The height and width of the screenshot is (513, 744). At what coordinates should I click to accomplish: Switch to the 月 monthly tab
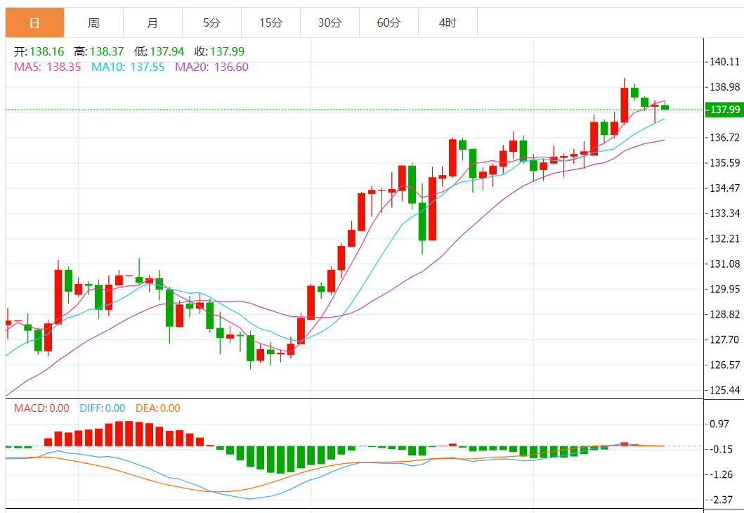coord(152,22)
